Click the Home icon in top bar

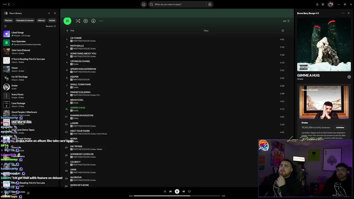point(144,4)
